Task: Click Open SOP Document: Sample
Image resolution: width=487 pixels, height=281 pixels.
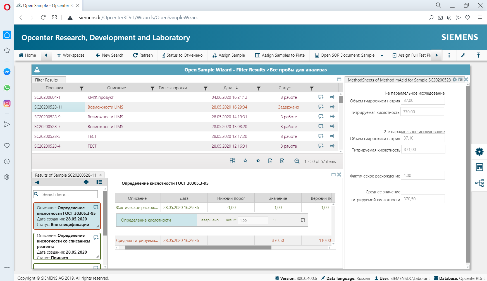Action: tap(345, 55)
